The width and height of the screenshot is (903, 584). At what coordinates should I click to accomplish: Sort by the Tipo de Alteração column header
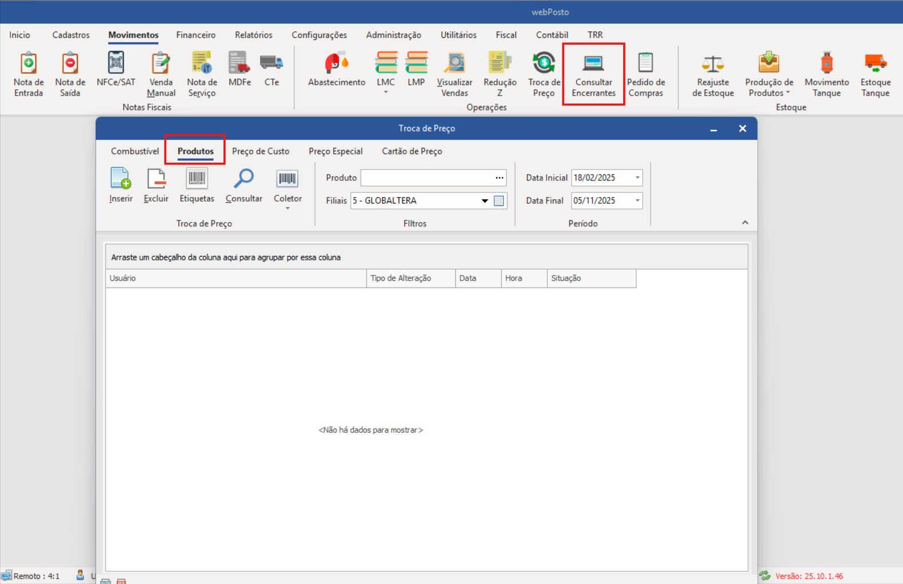411,278
